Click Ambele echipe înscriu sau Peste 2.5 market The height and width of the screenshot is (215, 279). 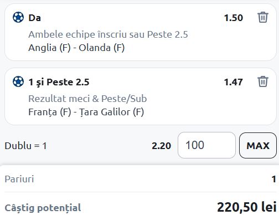pos(108,34)
